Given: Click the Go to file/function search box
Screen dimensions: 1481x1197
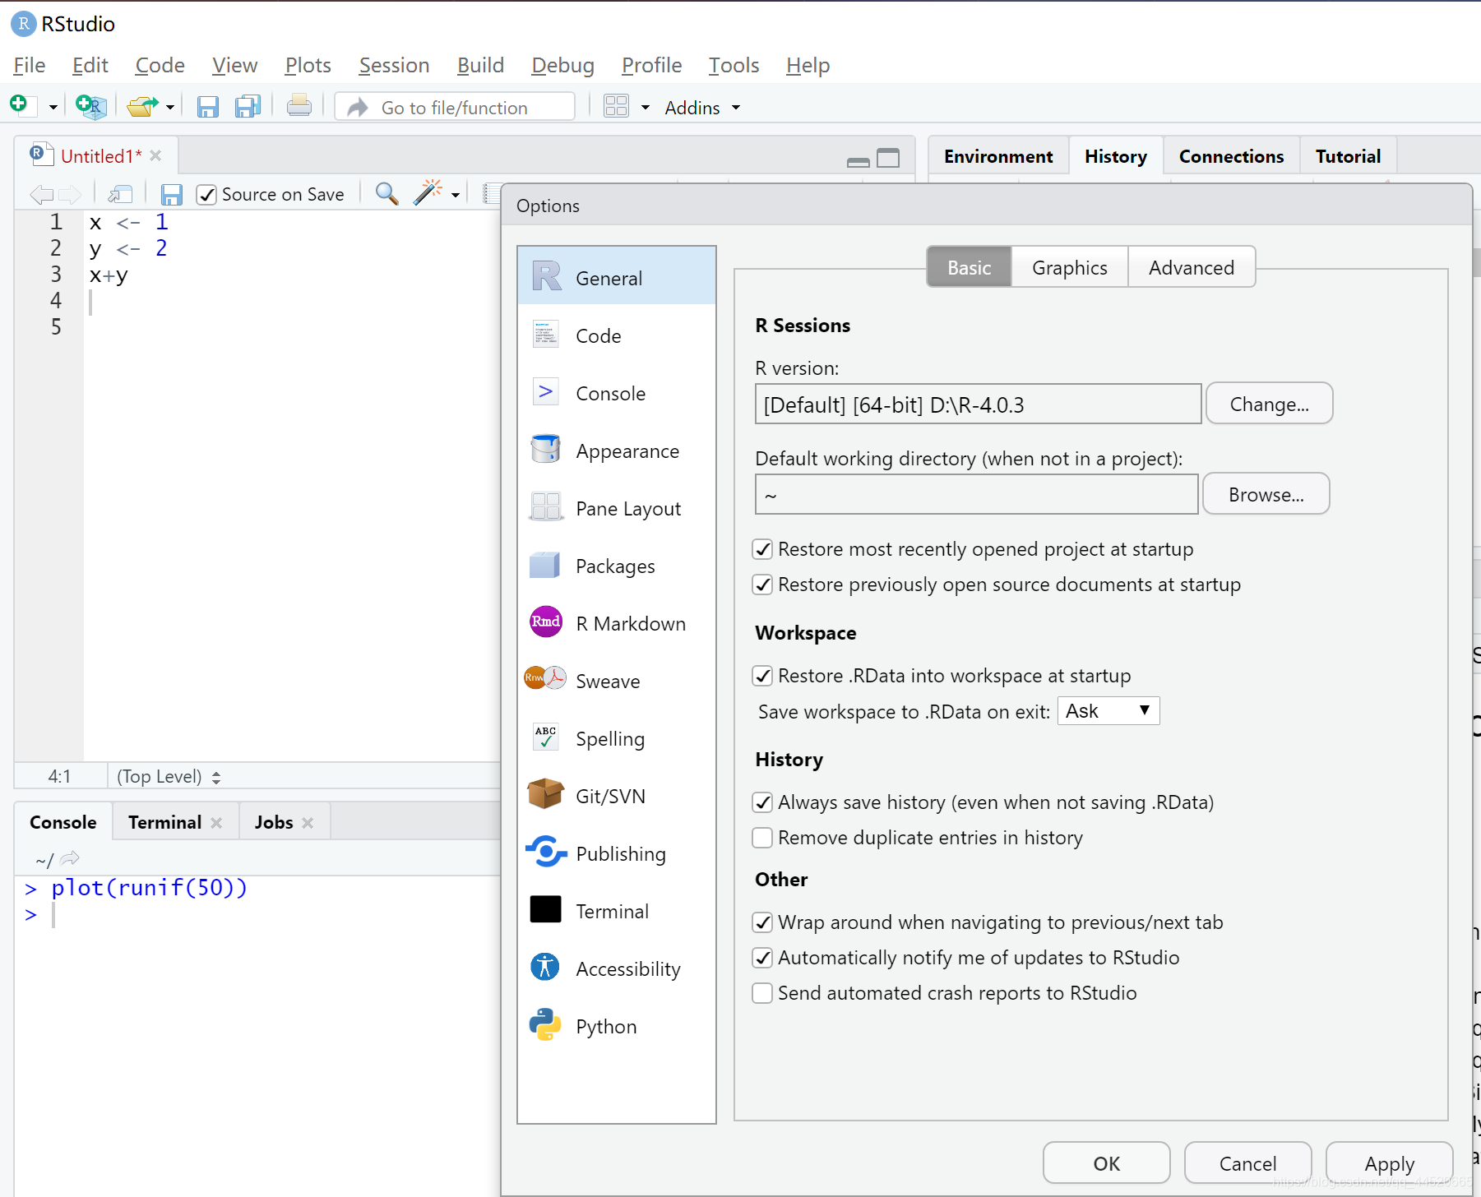Looking at the screenshot, I should click(455, 107).
